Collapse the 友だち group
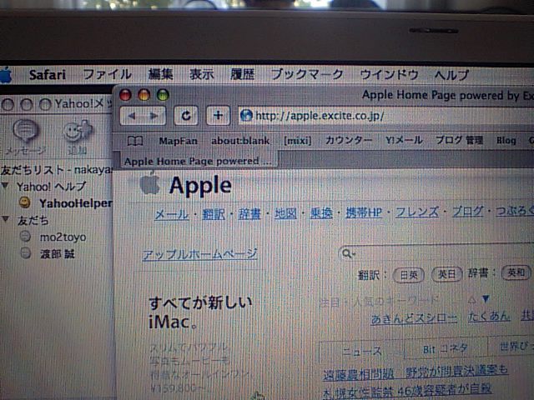Screen dimensions: 534x400 click(x=6, y=219)
